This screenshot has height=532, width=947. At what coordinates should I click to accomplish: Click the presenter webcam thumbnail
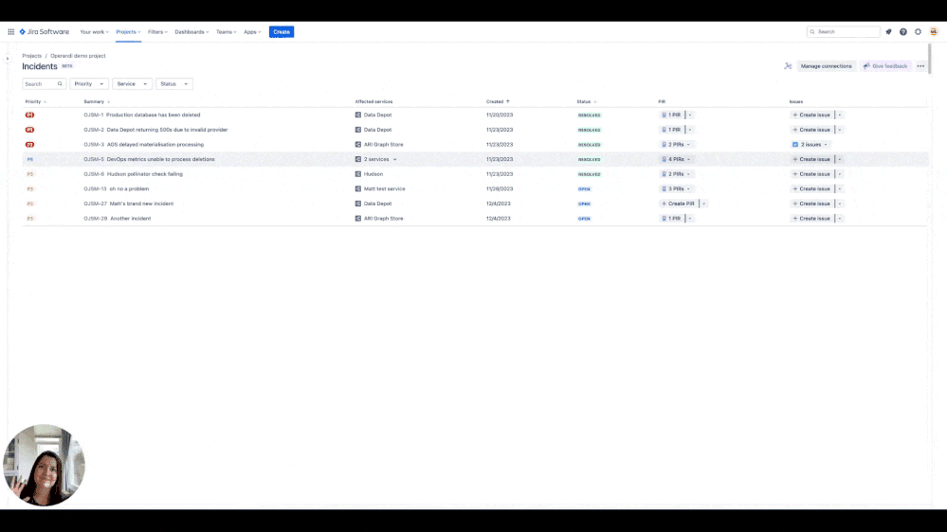(45, 465)
